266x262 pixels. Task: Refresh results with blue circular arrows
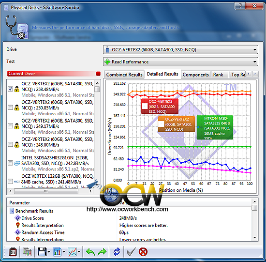[117, 252]
